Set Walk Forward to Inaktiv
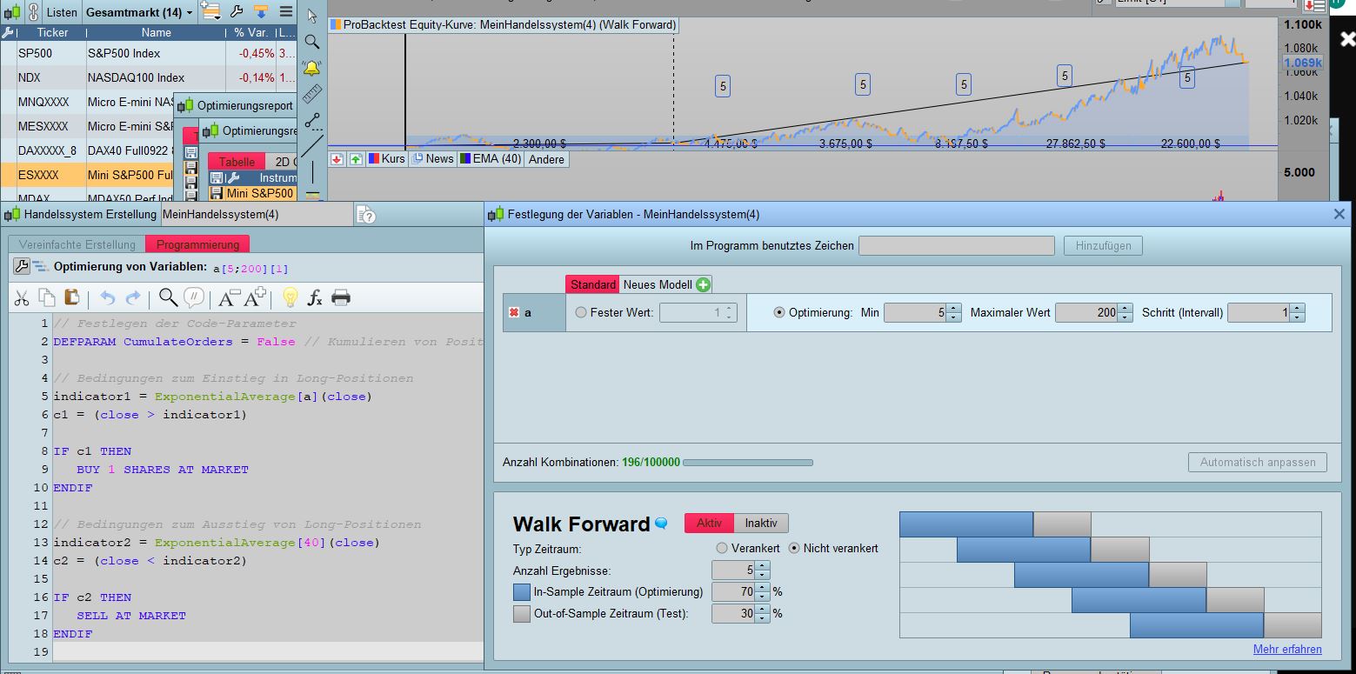The height and width of the screenshot is (674, 1356). point(762,523)
